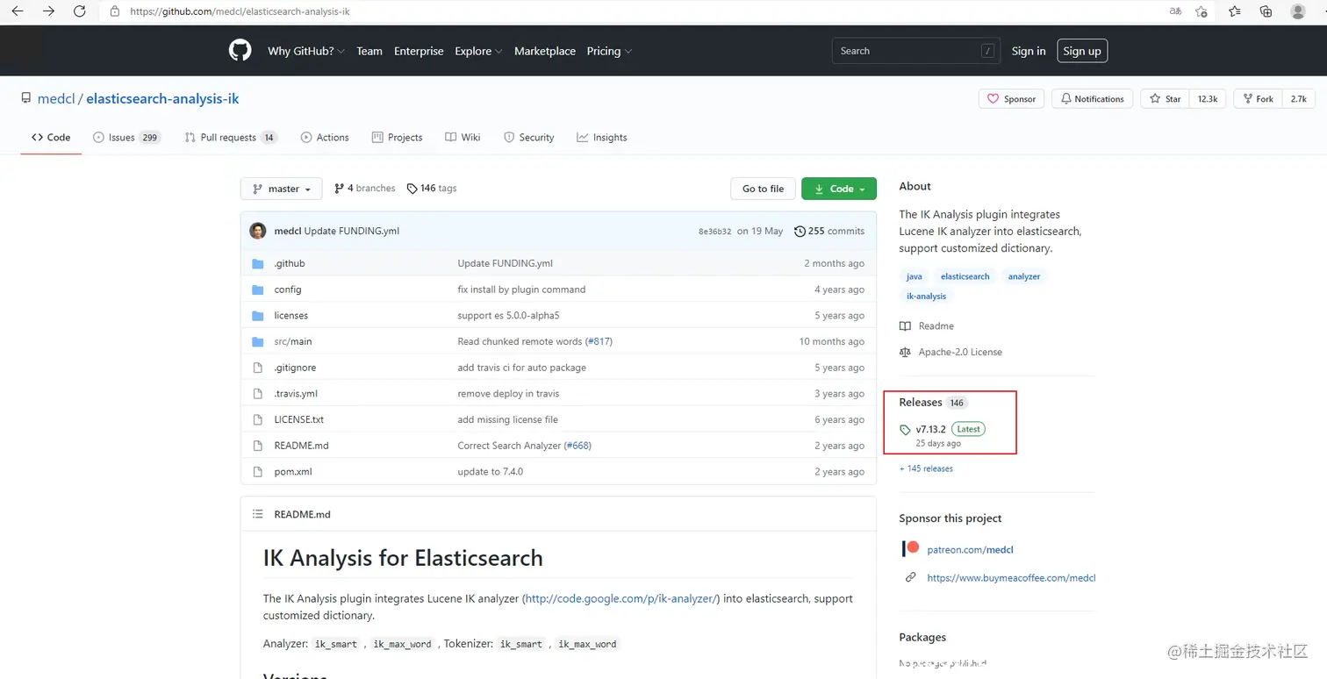Go to GitHub homepage via Octocat logo
Image resolution: width=1327 pixels, height=679 pixels.
click(240, 50)
